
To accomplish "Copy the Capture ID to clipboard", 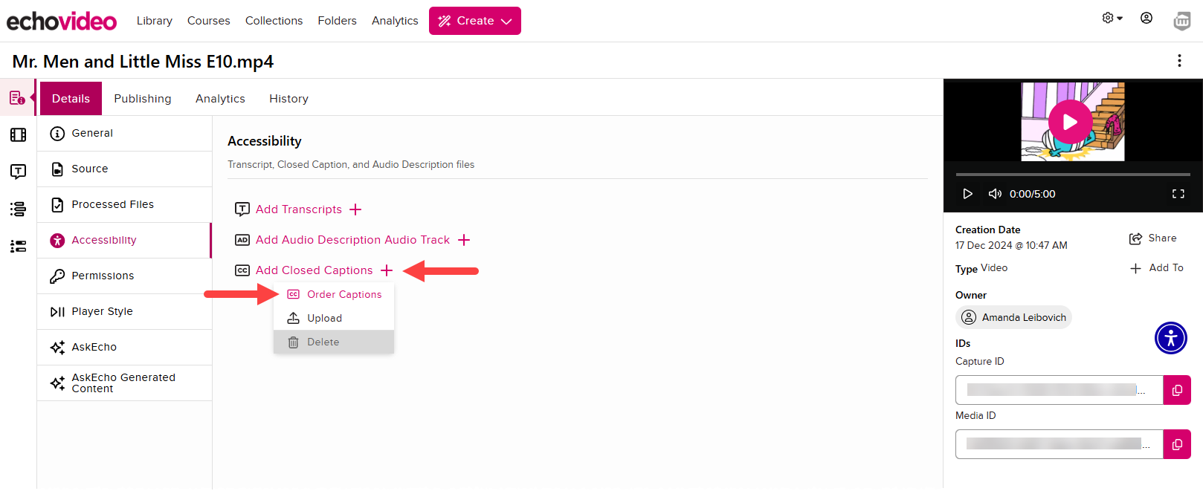I will coord(1176,390).
